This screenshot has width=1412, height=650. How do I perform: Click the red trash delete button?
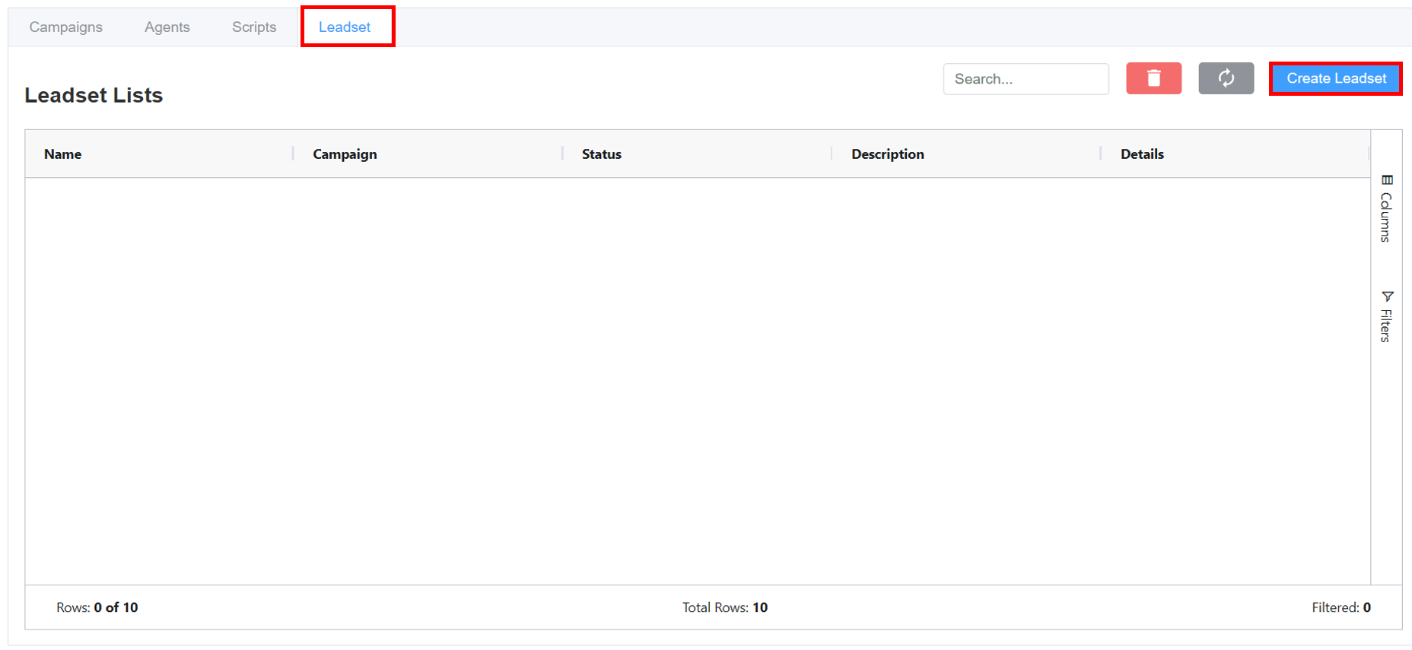(x=1153, y=78)
